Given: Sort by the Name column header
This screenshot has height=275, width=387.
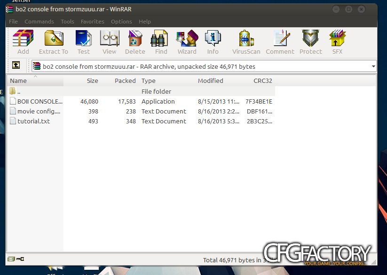Looking at the screenshot, I should (x=35, y=81).
